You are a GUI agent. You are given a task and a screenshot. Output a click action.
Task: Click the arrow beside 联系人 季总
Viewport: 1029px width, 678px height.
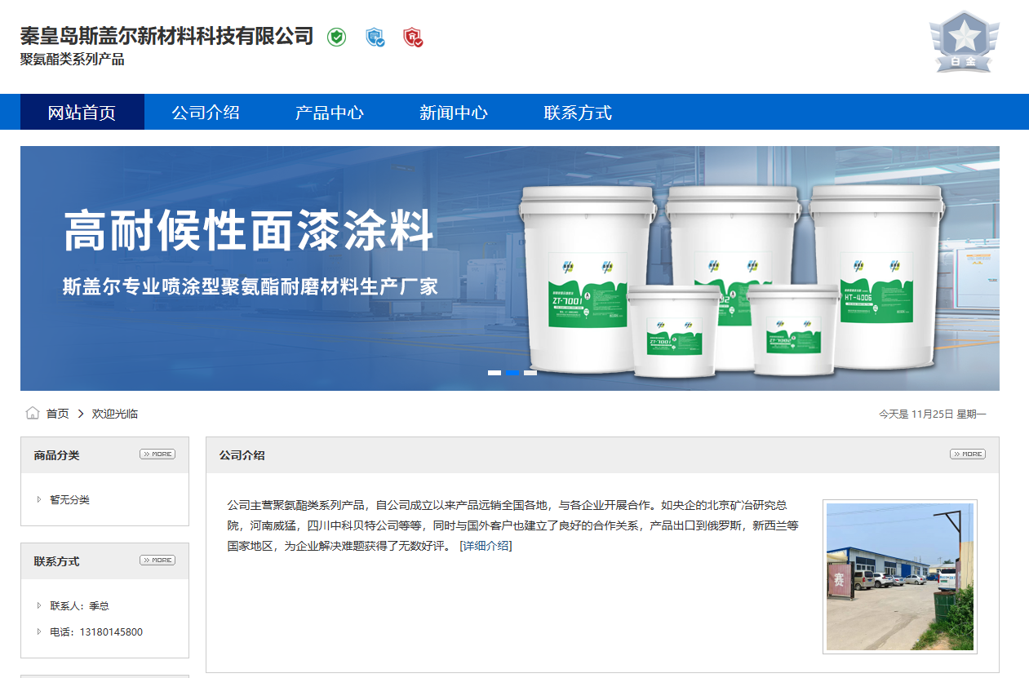click(x=39, y=605)
